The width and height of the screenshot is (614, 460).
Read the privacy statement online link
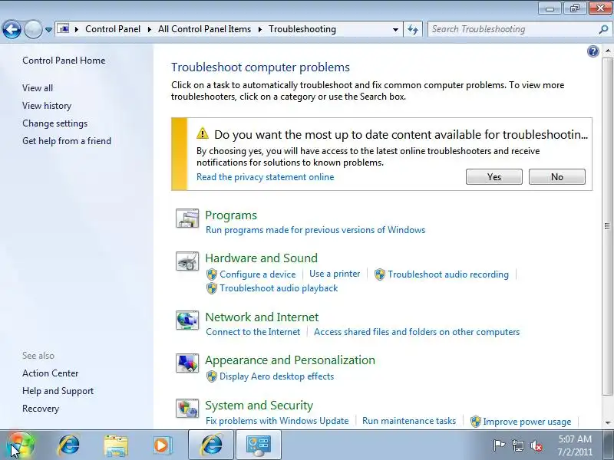point(265,177)
